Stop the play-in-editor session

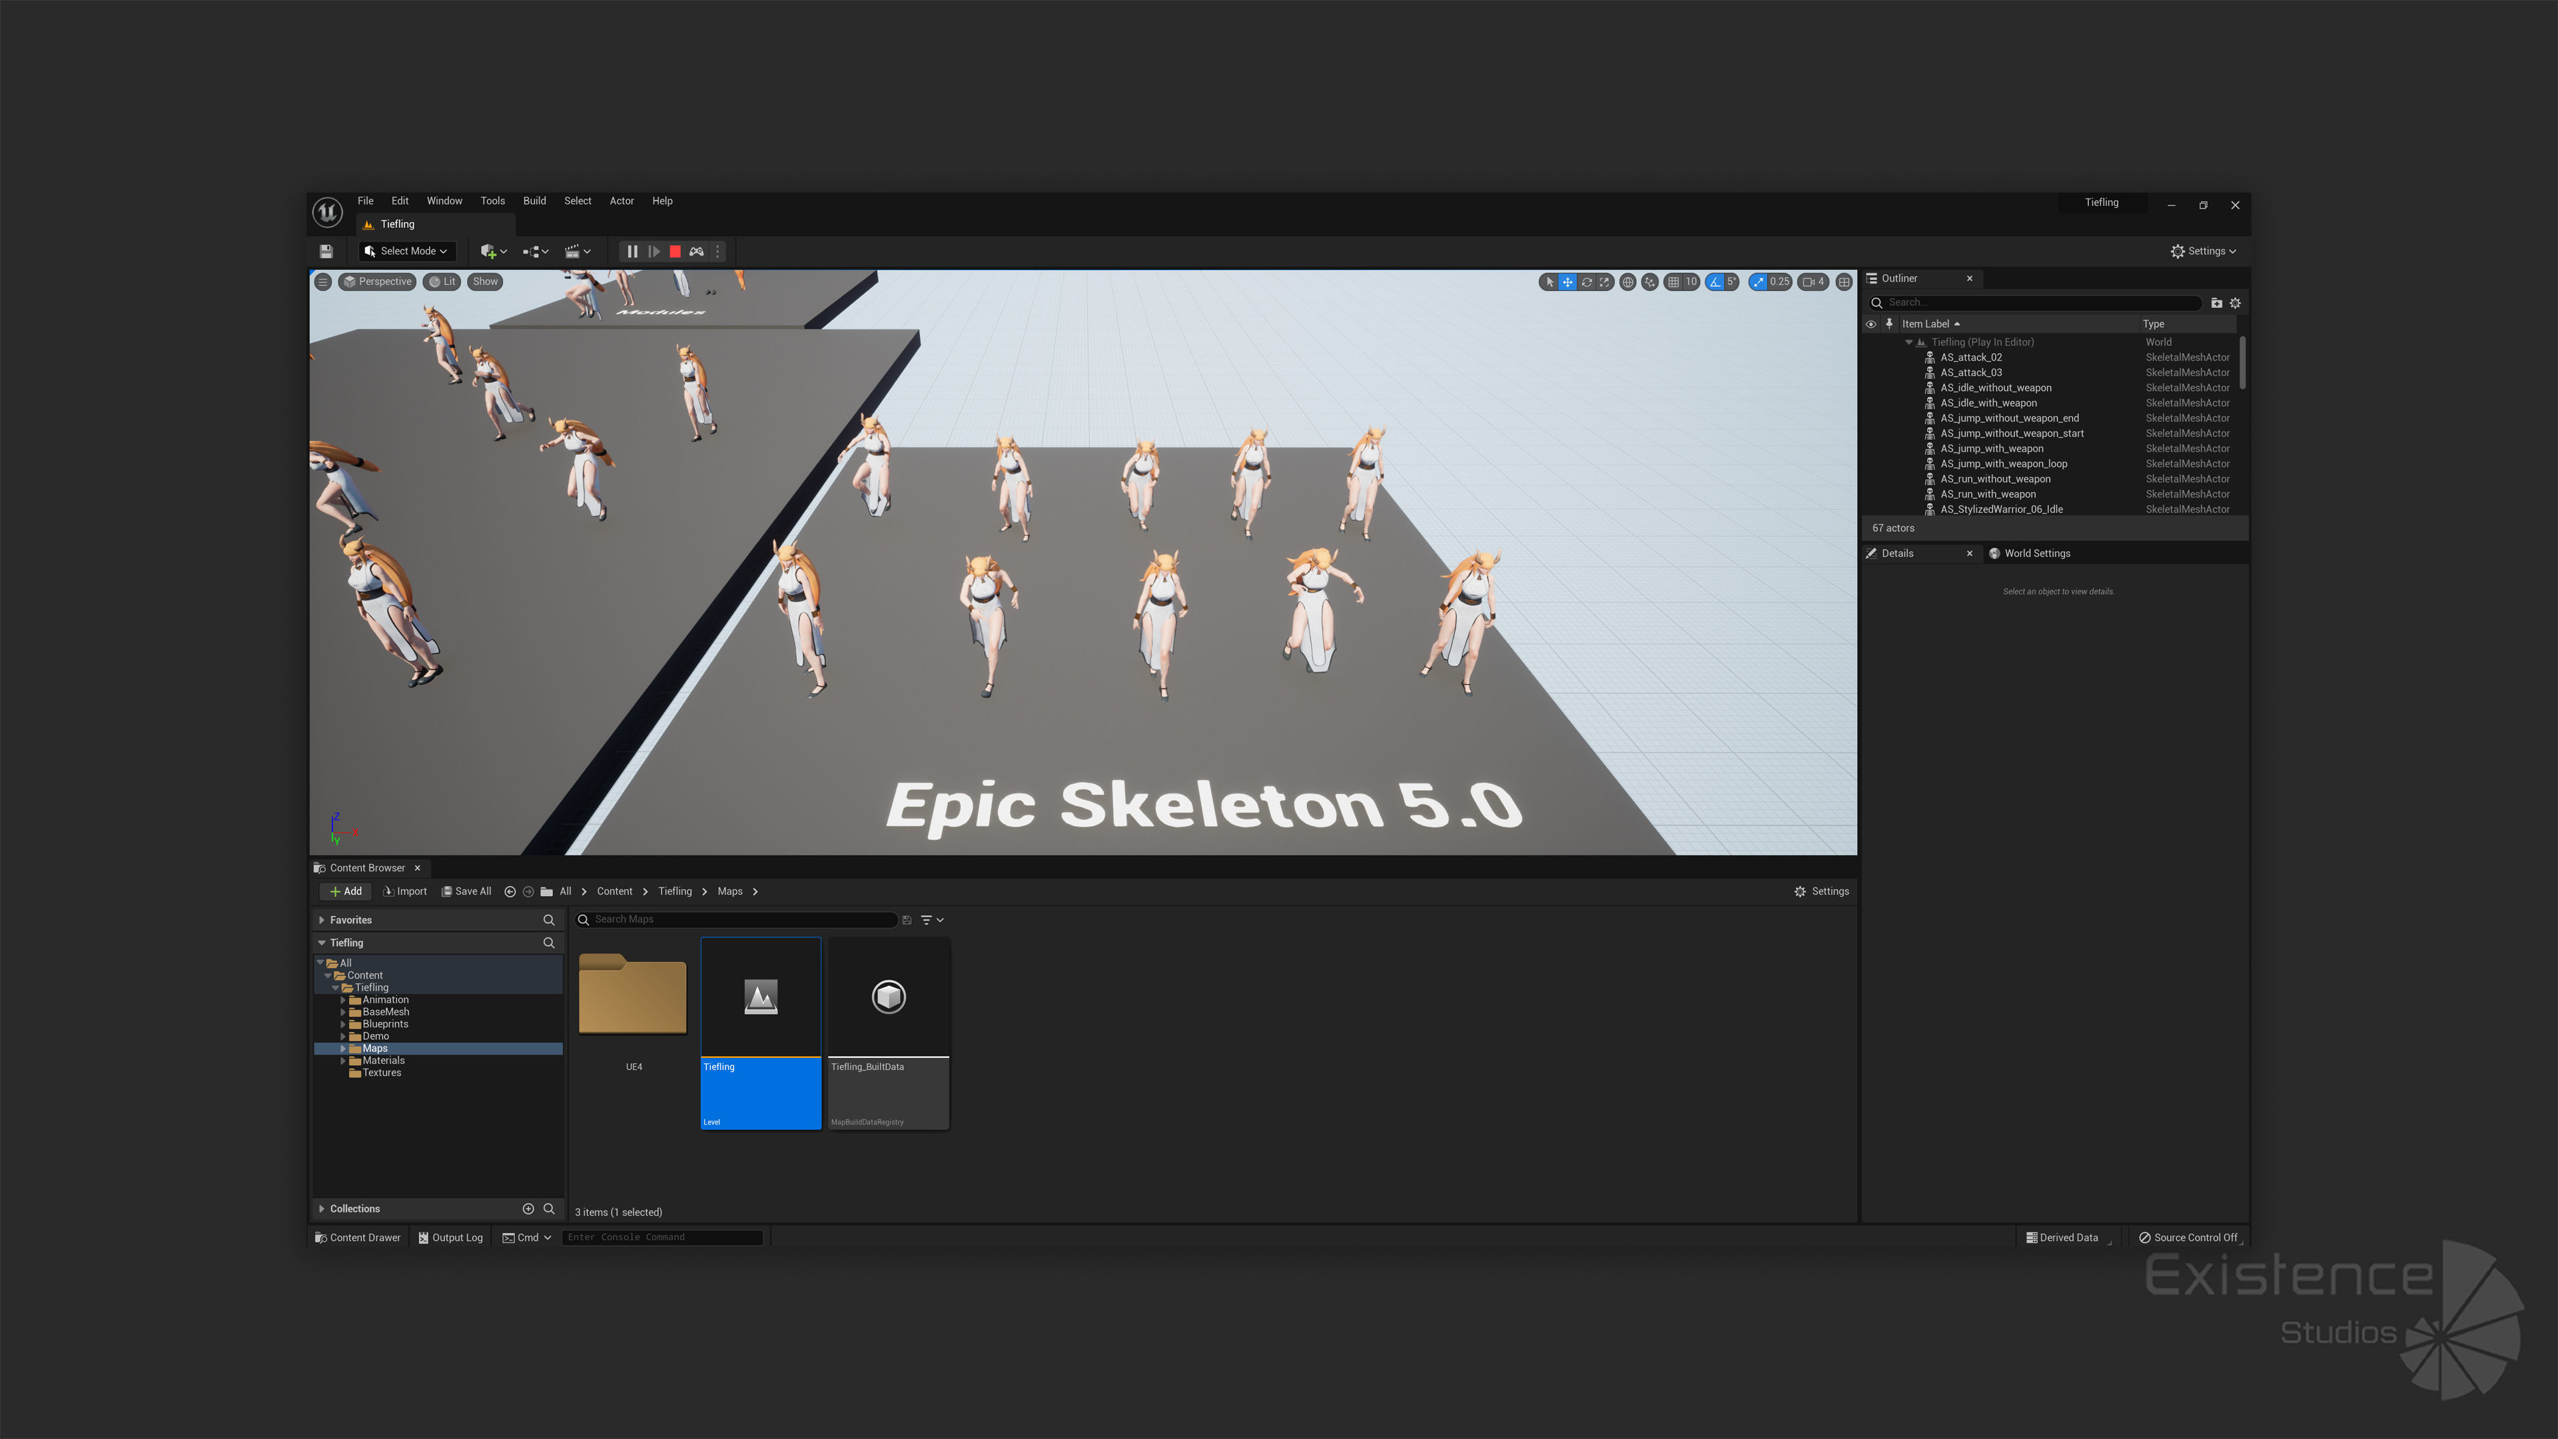675,251
